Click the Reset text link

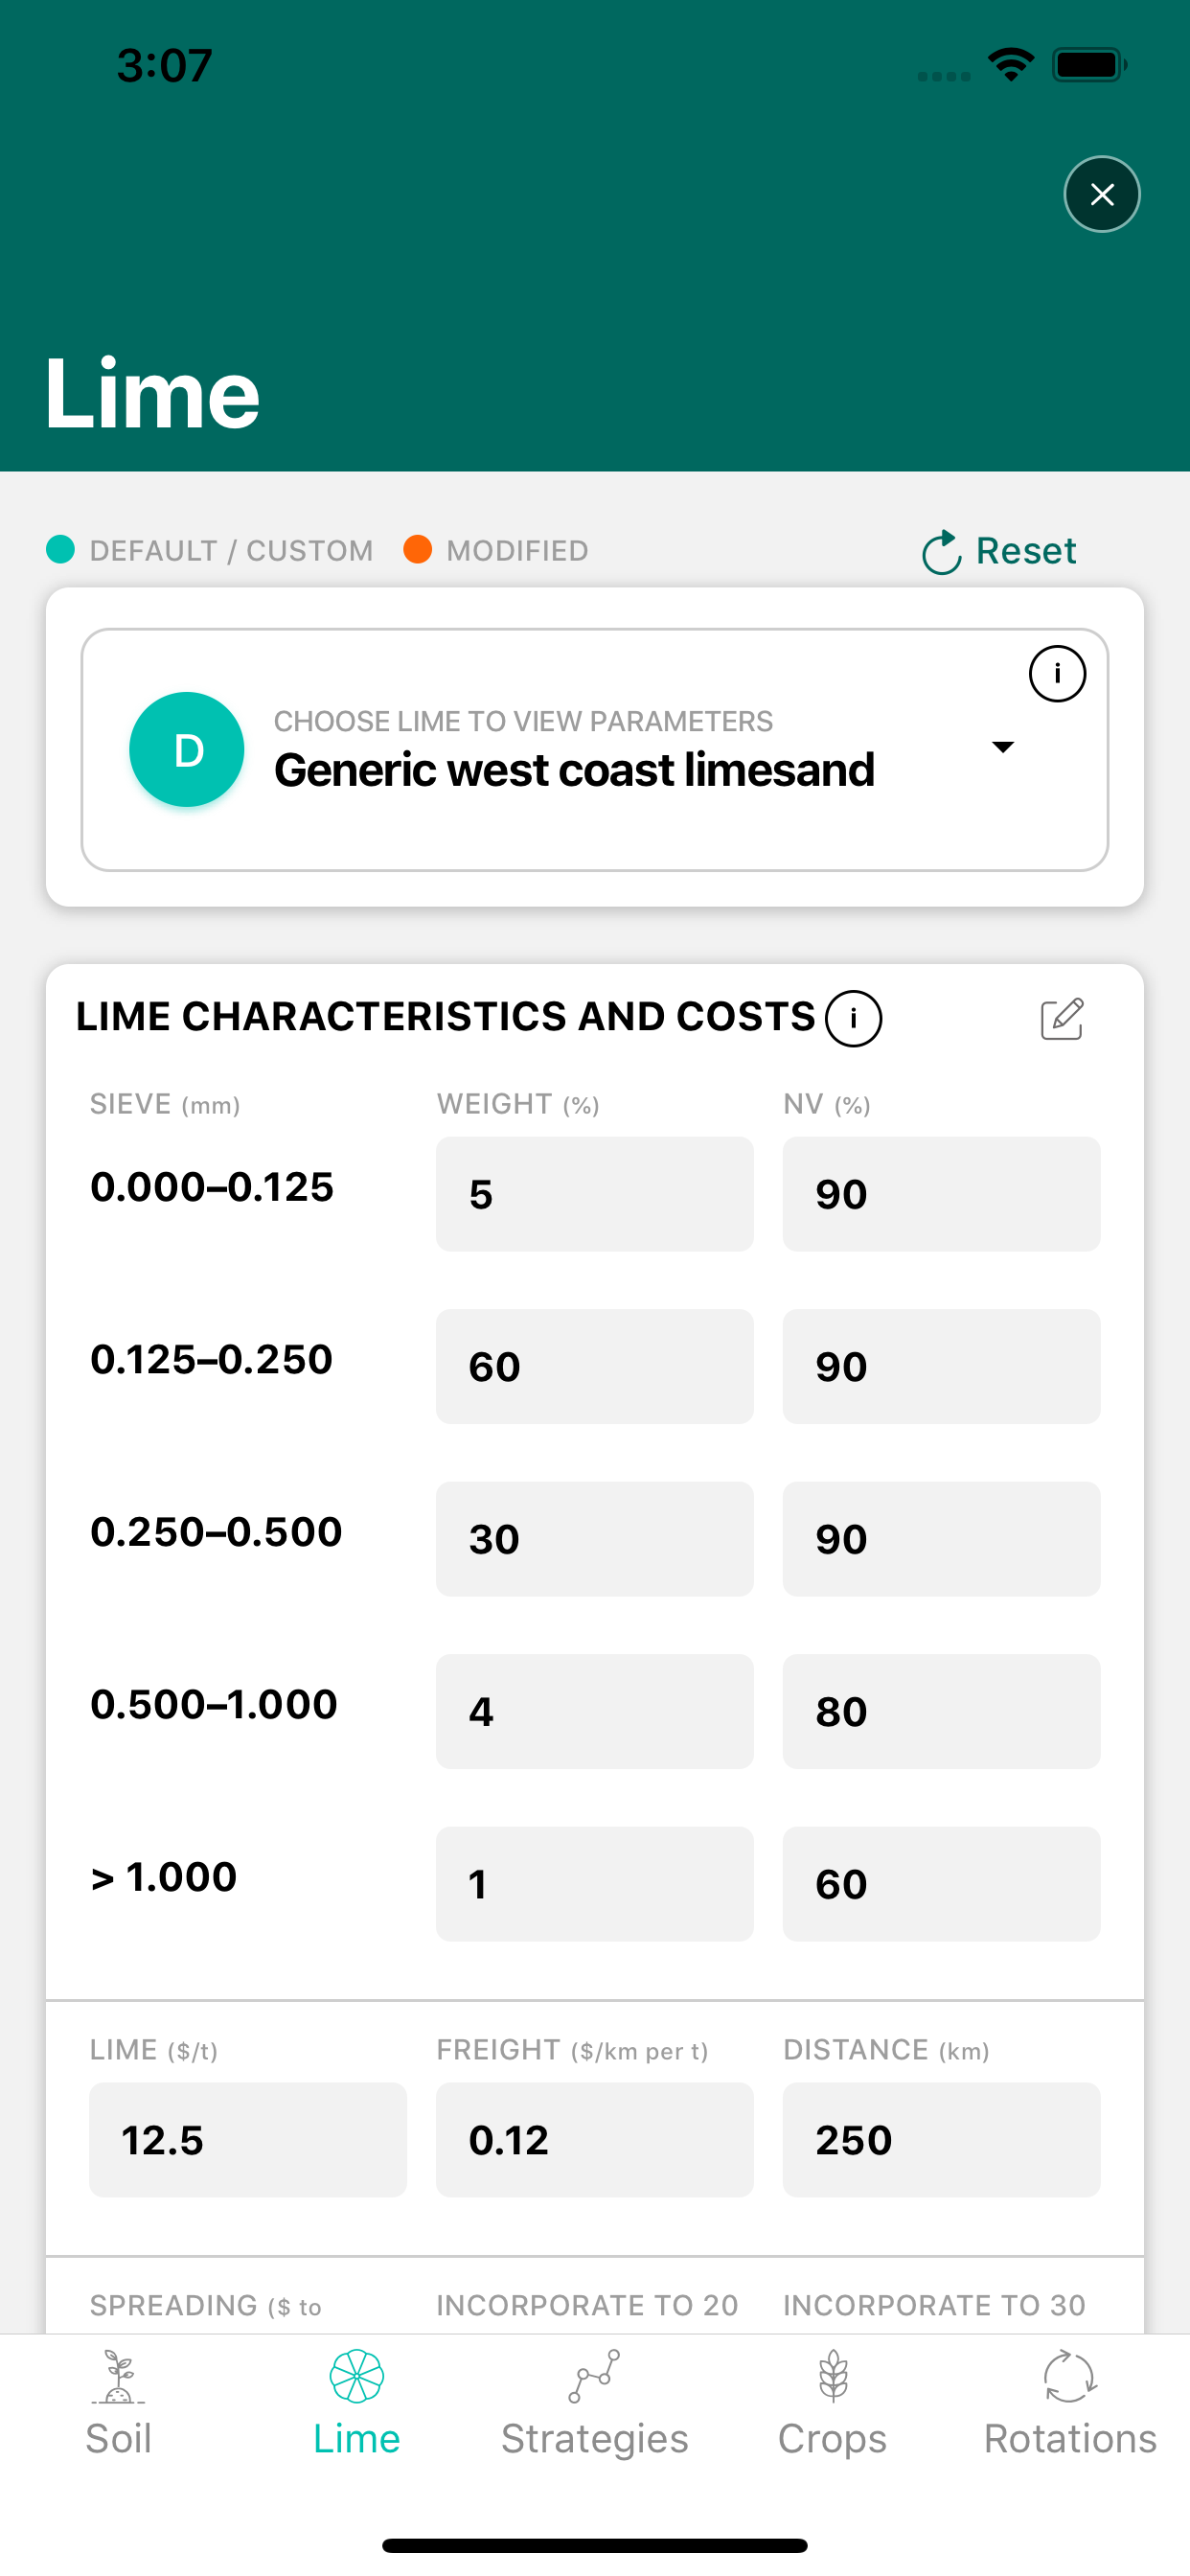point(1026,551)
